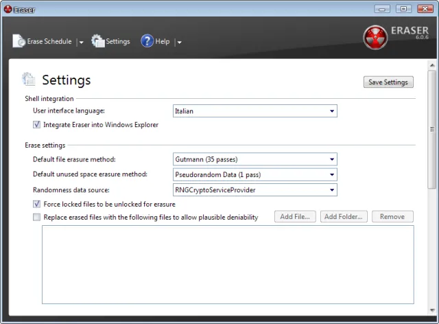
Task: Close the Eraser window
Action: click(x=425, y=9)
